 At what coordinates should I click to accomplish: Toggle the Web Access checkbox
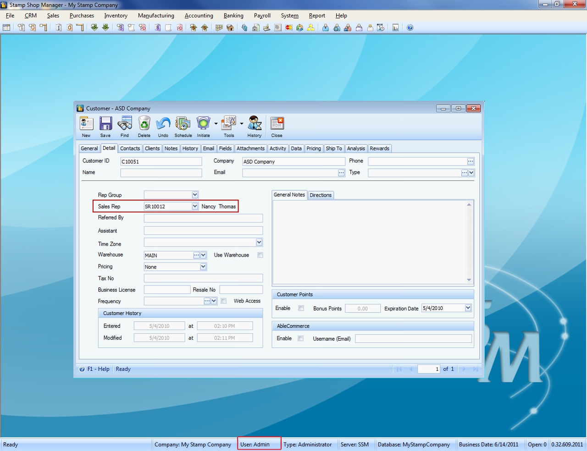coord(224,301)
